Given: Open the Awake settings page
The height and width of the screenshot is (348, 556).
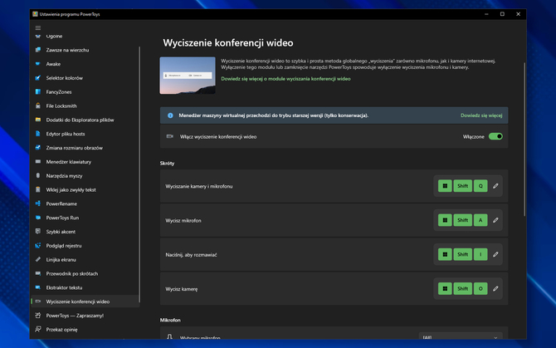Looking at the screenshot, I should point(85,64).
